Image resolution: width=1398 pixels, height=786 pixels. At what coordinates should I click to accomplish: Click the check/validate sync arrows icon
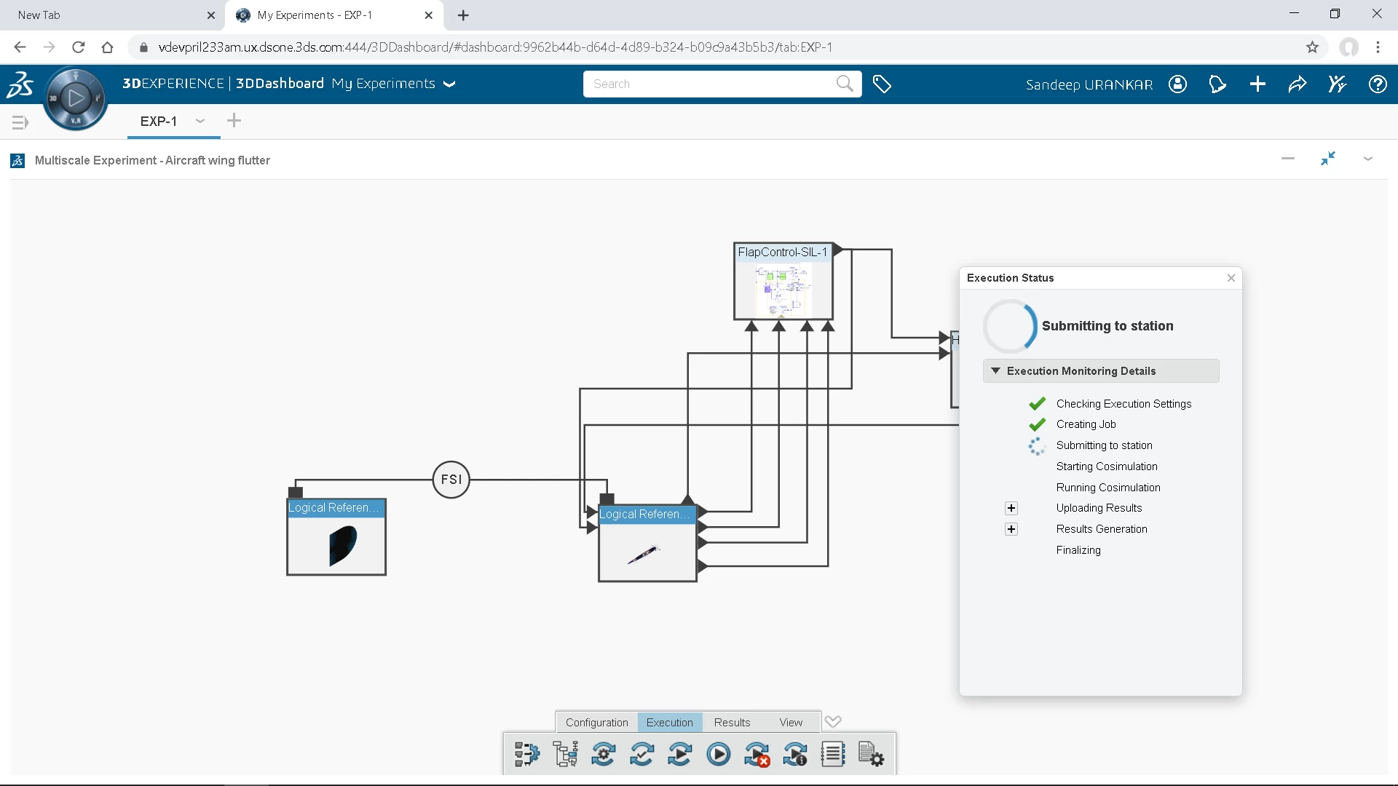pyautogui.click(x=641, y=755)
